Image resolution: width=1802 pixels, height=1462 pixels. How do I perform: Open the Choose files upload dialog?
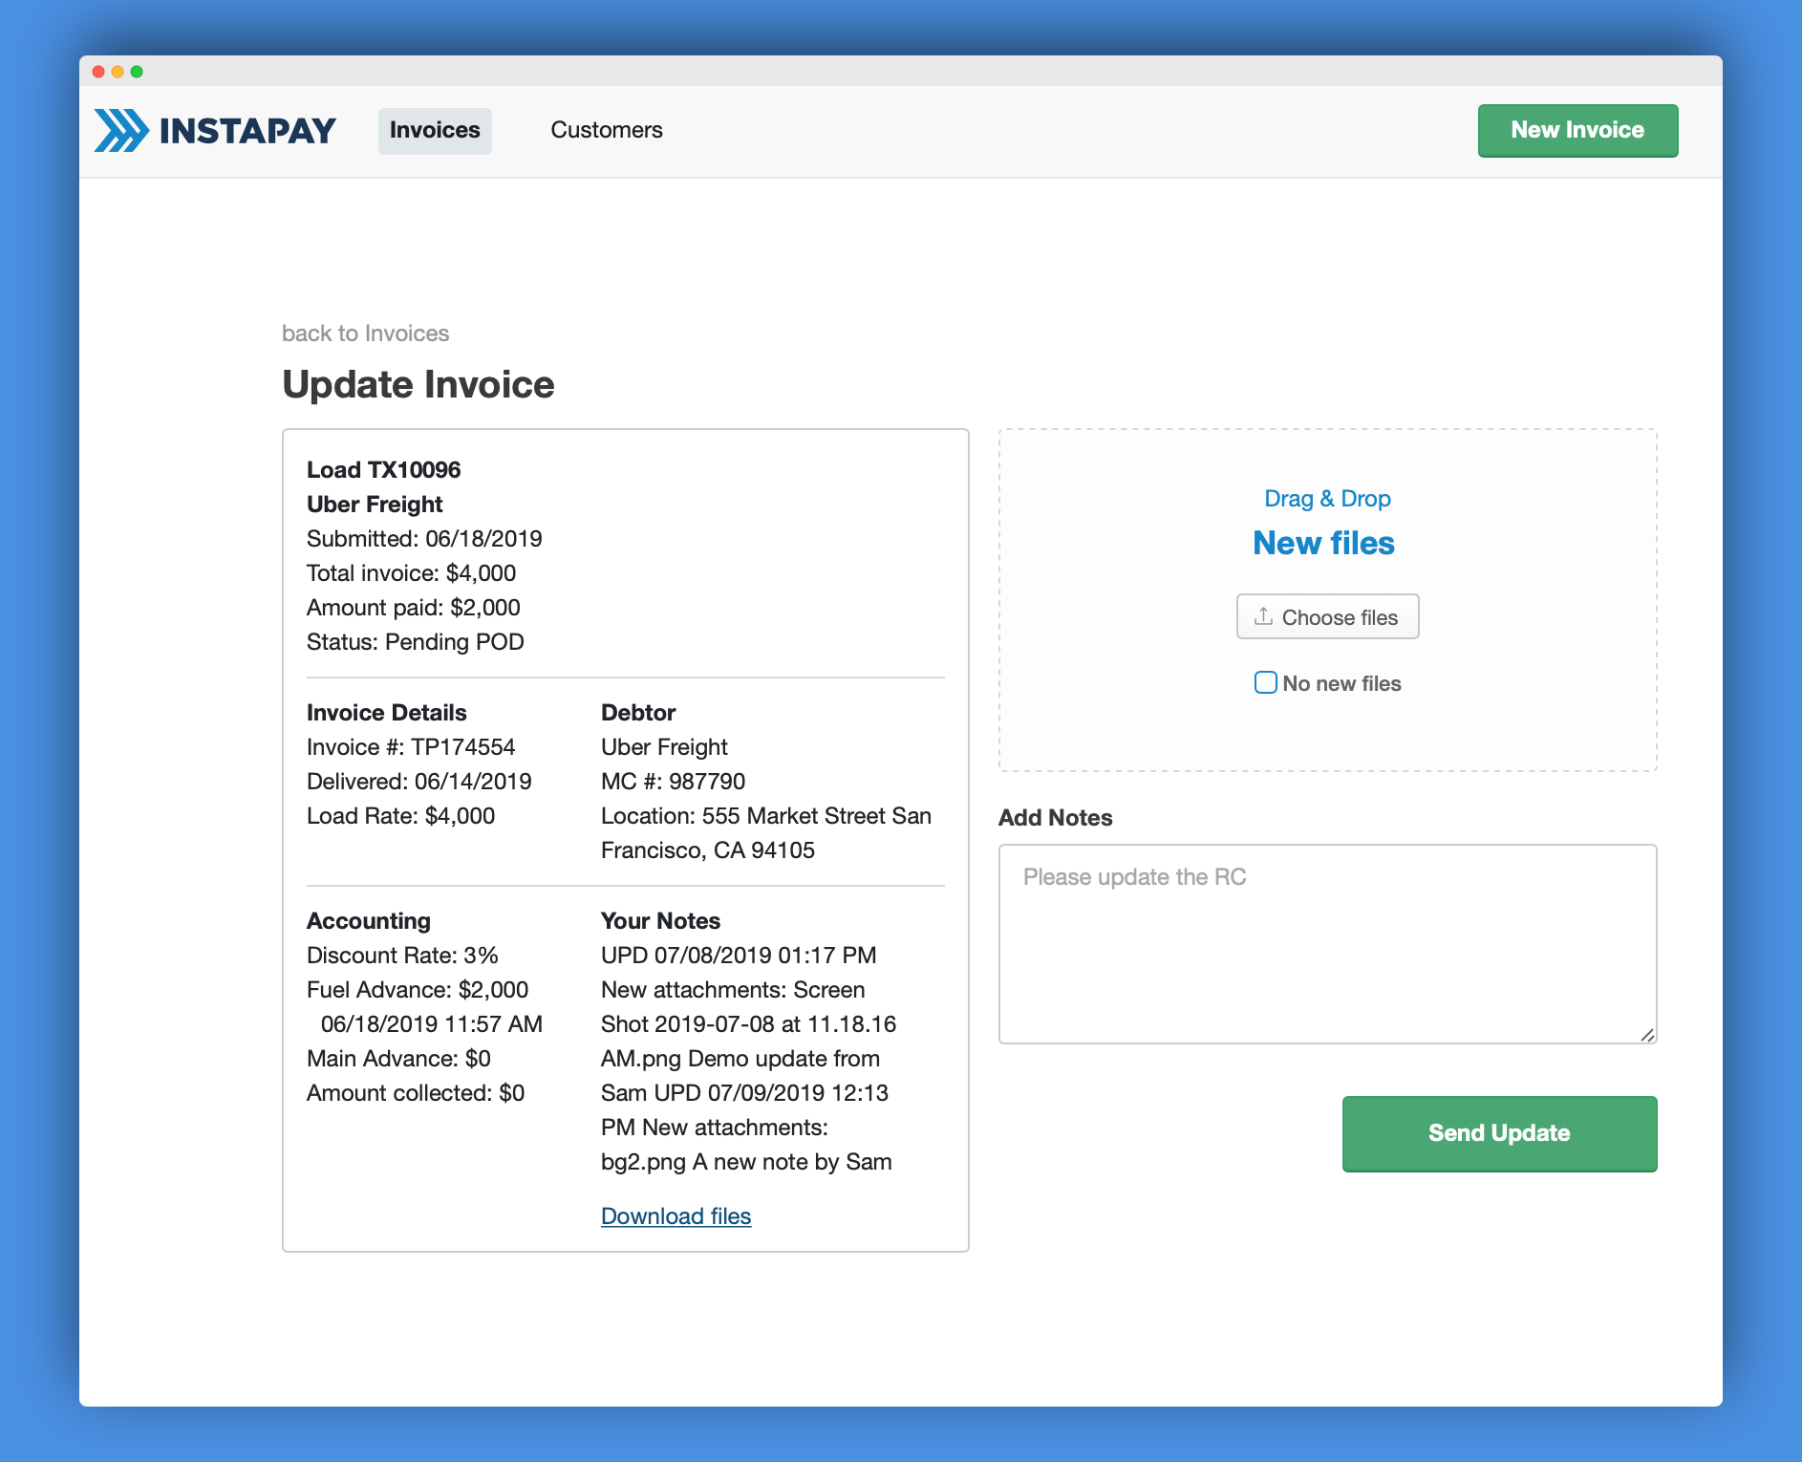(x=1327, y=616)
